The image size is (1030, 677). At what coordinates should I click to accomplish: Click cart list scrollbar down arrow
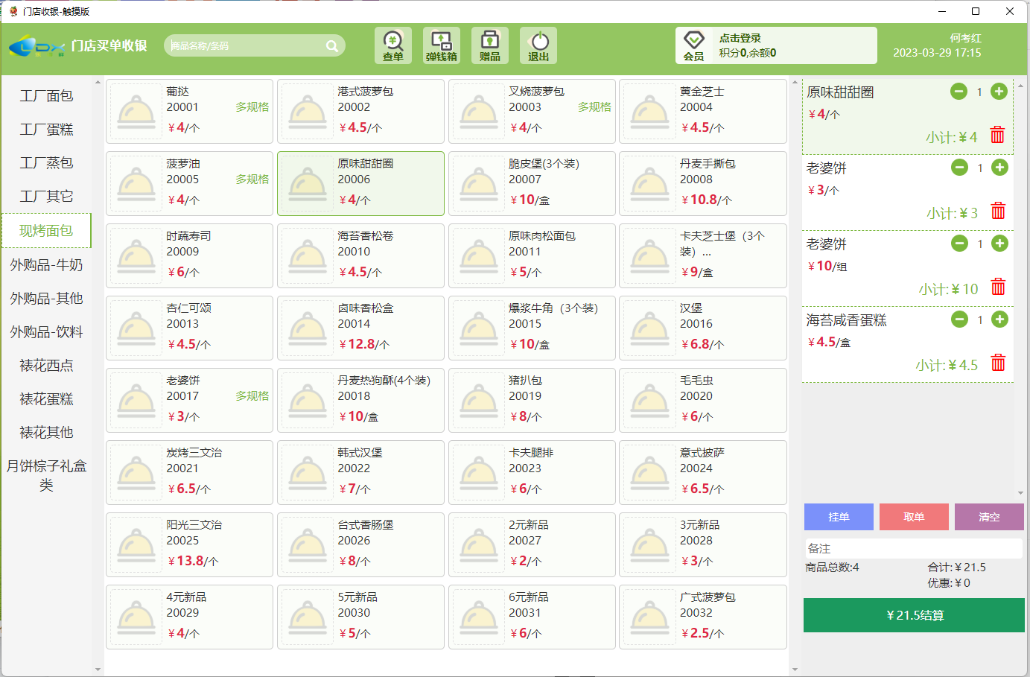1020,493
